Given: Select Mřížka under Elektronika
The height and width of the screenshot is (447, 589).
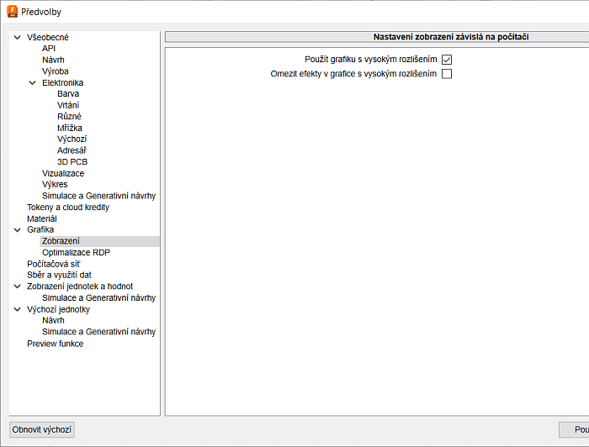Looking at the screenshot, I should point(70,128).
